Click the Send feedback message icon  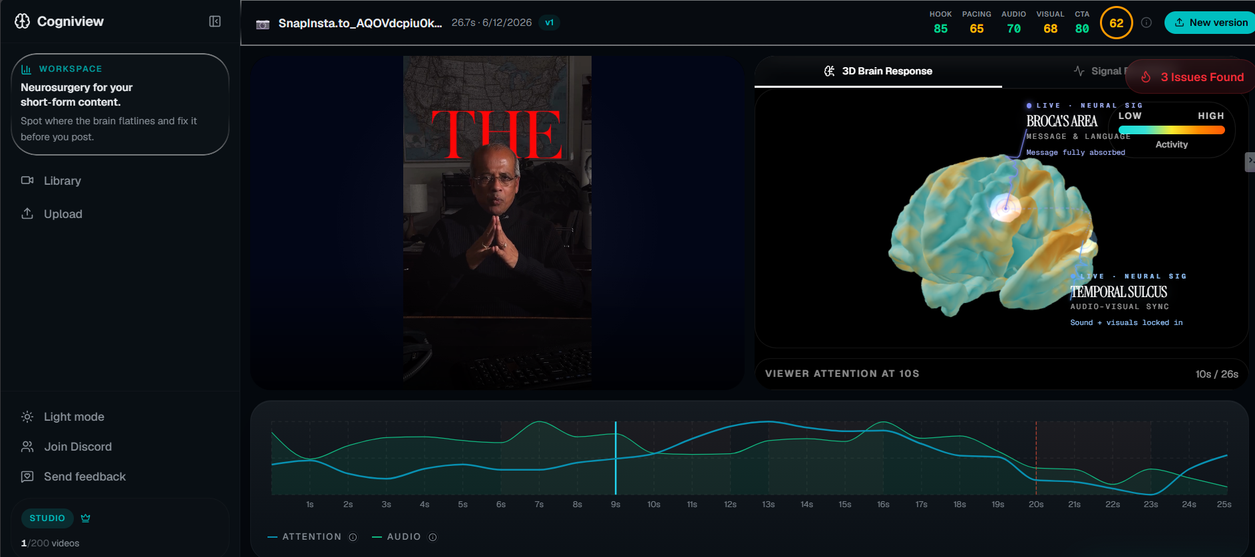tap(27, 477)
